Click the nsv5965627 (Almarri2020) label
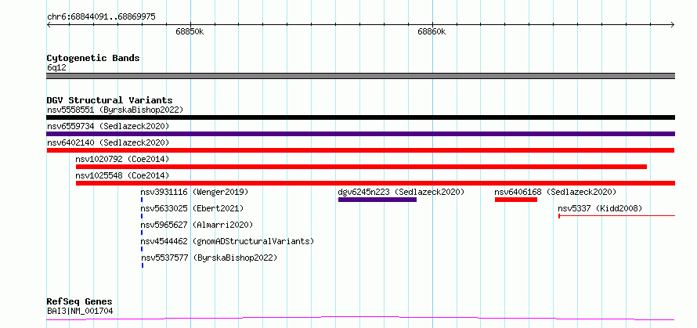 [197, 225]
